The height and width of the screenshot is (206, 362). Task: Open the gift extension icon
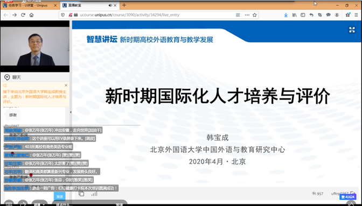(348, 15)
